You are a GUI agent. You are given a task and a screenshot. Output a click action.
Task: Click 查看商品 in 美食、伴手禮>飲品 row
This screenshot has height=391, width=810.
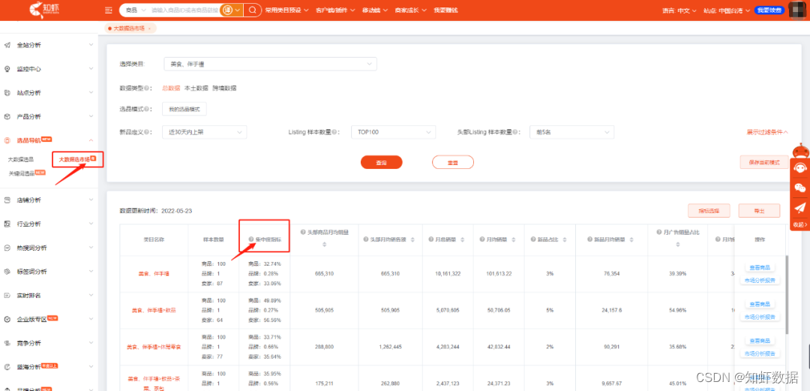759,304
